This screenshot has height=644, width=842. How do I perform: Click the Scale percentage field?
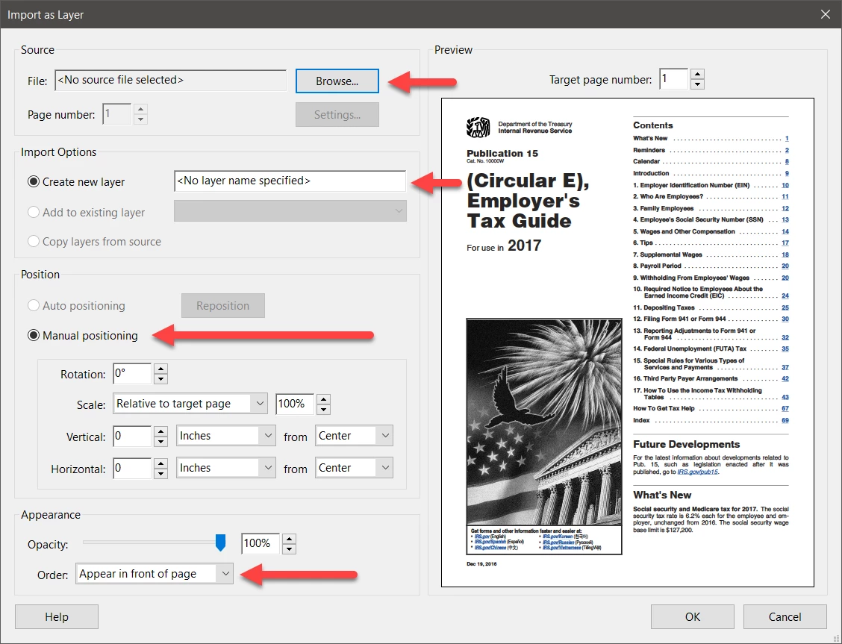tap(295, 404)
